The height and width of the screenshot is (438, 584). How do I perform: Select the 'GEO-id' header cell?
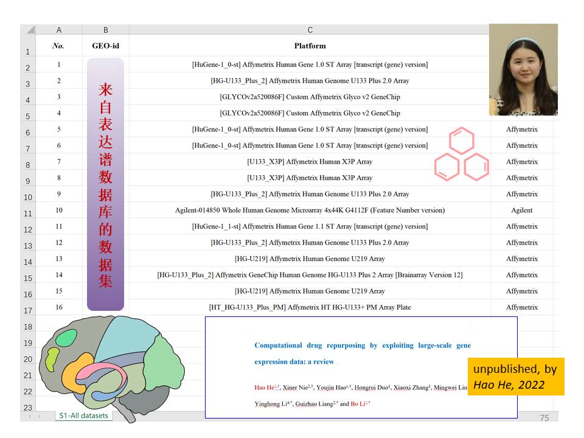105,46
